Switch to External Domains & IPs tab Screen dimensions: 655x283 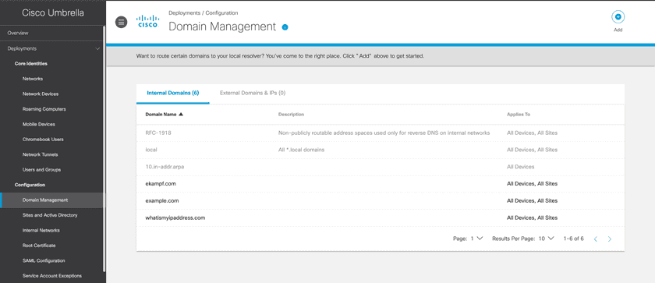tap(253, 93)
